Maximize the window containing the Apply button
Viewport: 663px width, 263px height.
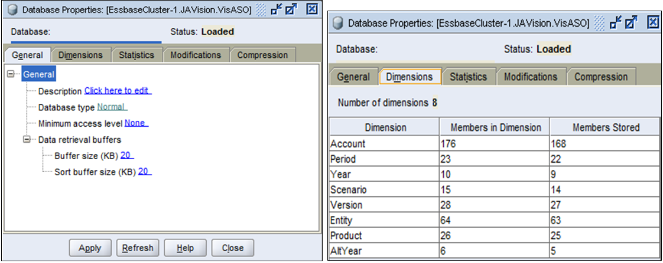(291, 9)
